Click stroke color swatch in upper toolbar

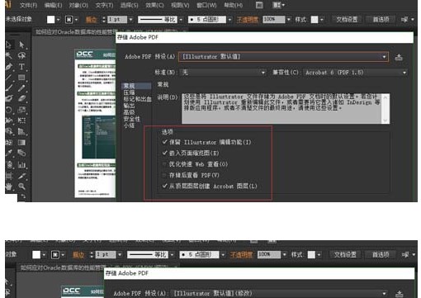point(69,20)
